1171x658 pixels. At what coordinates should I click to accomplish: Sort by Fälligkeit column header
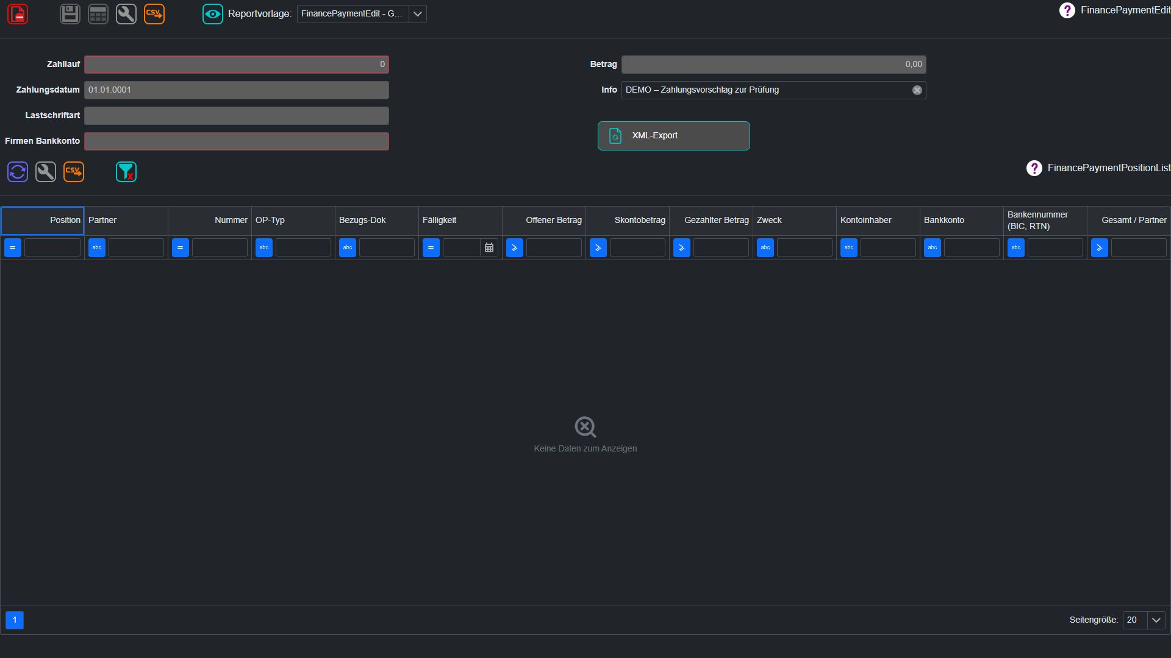460,221
